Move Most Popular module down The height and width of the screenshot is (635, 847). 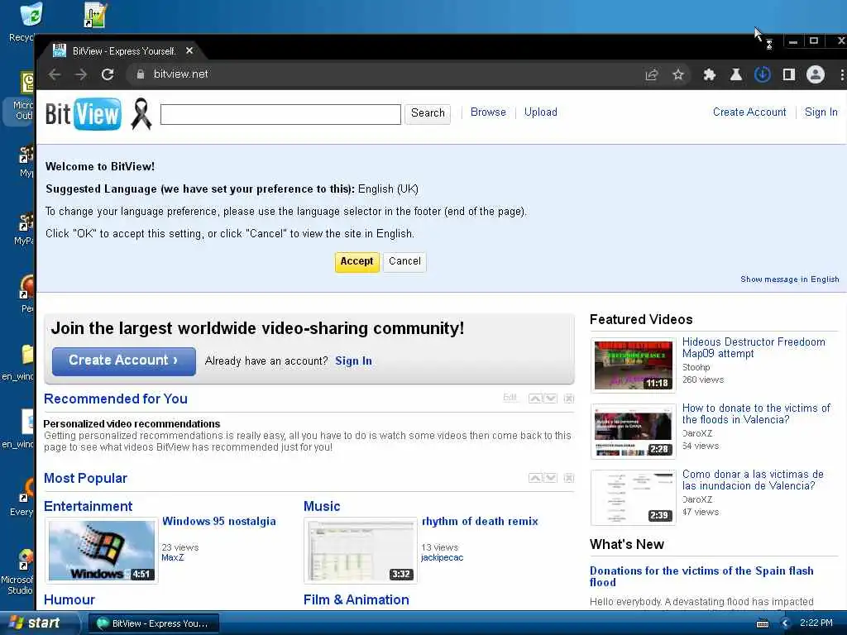pos(550,478)
